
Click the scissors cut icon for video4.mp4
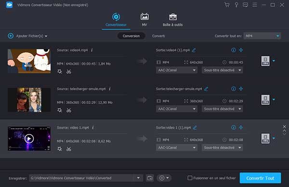pos(69,72)
